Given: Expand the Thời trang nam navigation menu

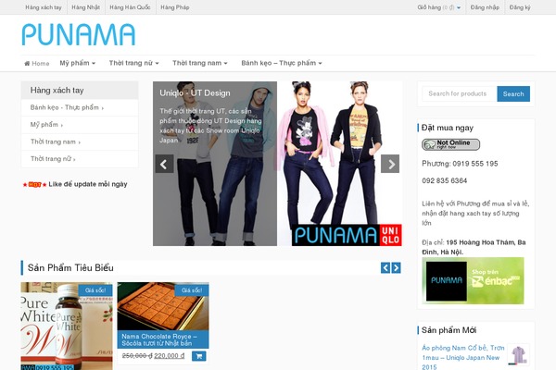Looking at the screenshot, I should [199, 63].
